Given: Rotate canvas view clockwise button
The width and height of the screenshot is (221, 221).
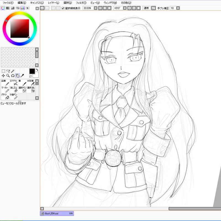Looking at the screenshot, I should (134, 8).
